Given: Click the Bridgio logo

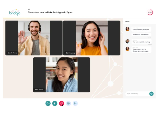Looking at the screenshot, I should [x=15, y=12].
